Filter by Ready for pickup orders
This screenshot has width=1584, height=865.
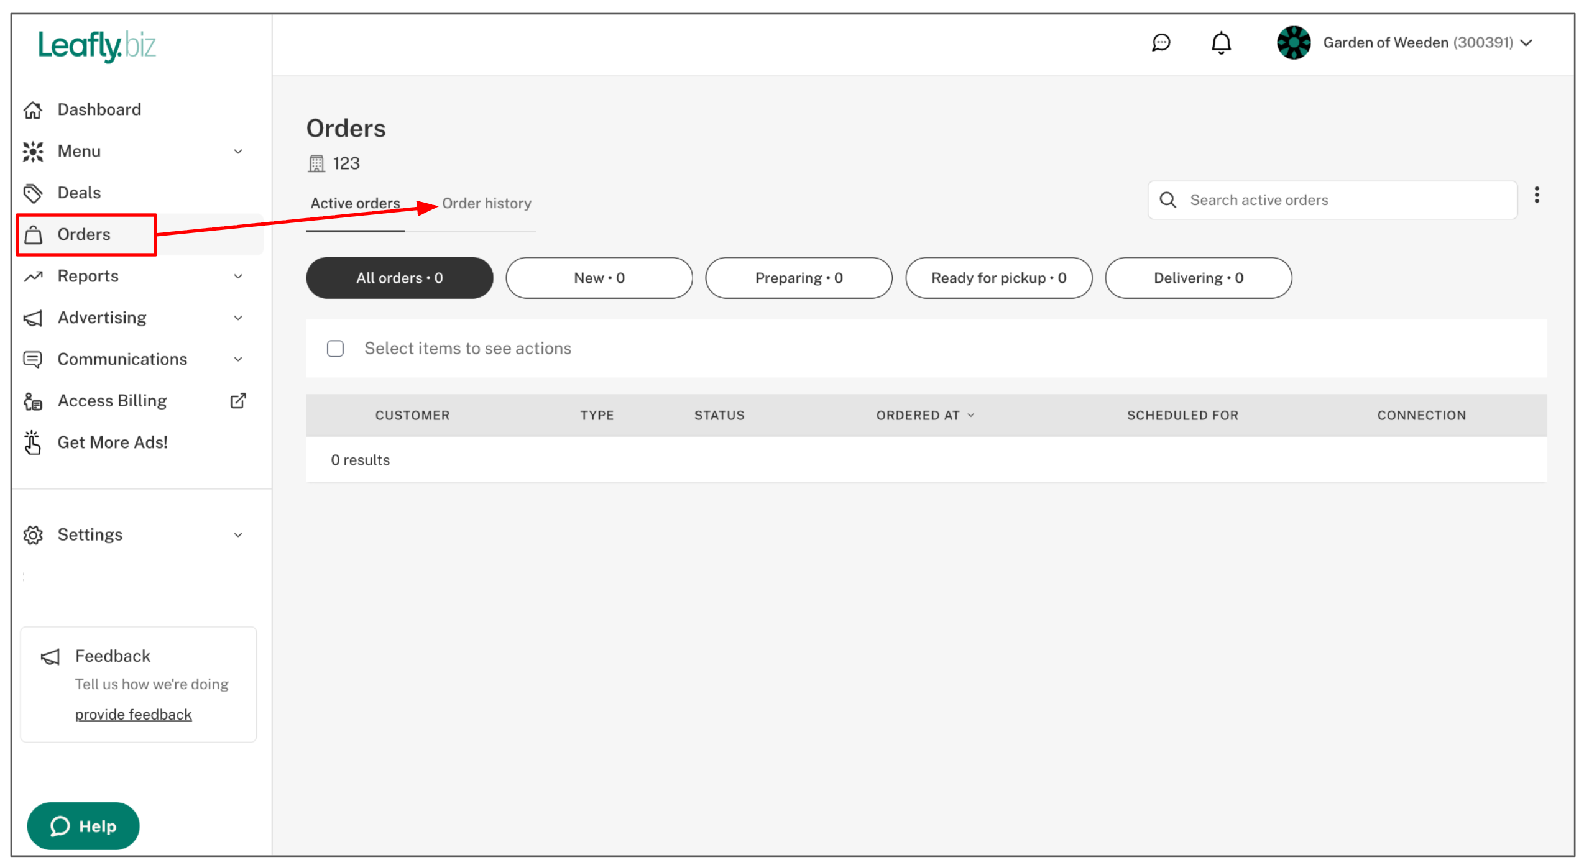click(998, 278)
